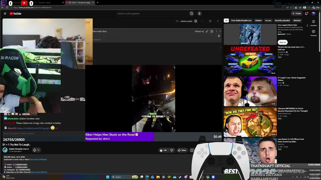The width and height of the screenshot is (321, 180).
Task: Expand the notification bell subscription dropdown
Action: point(36,150)
